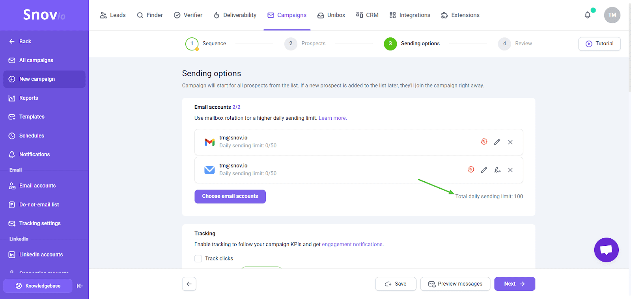Click warm-up icon on Gmail tm@snov.io account
Image resolution: width=631 pixels, height=299 pixels.
(x=484, y=142)
